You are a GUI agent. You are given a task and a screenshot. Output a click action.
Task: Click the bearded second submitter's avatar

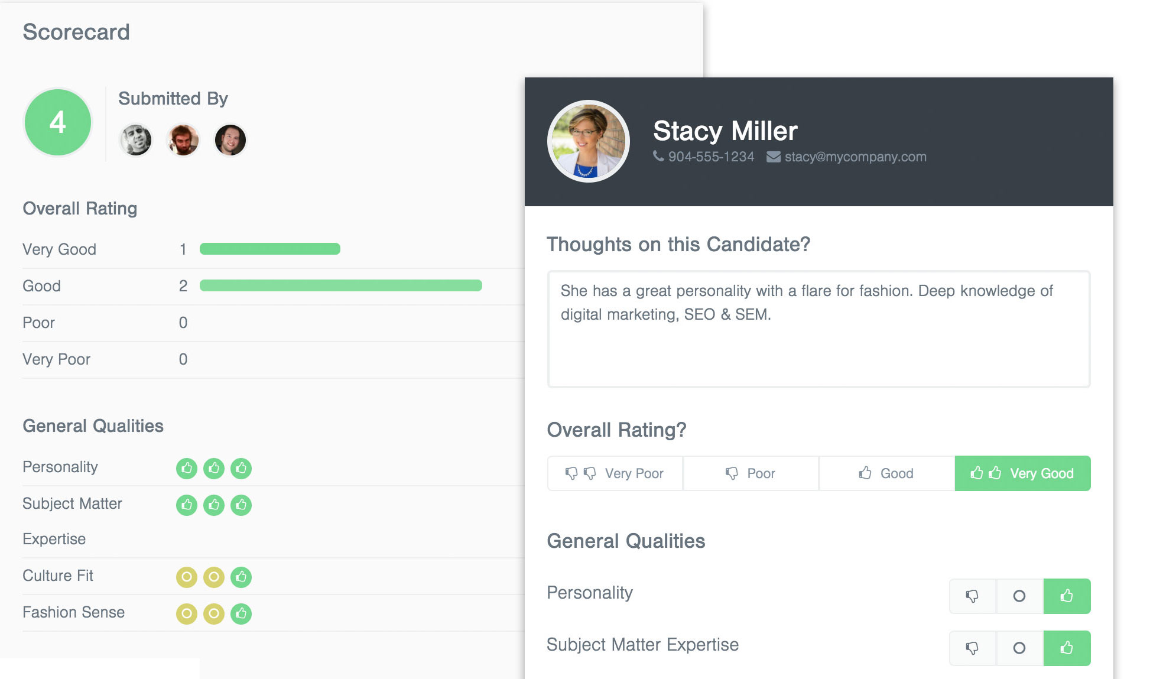pyautogui.click(x=183, y=140)
